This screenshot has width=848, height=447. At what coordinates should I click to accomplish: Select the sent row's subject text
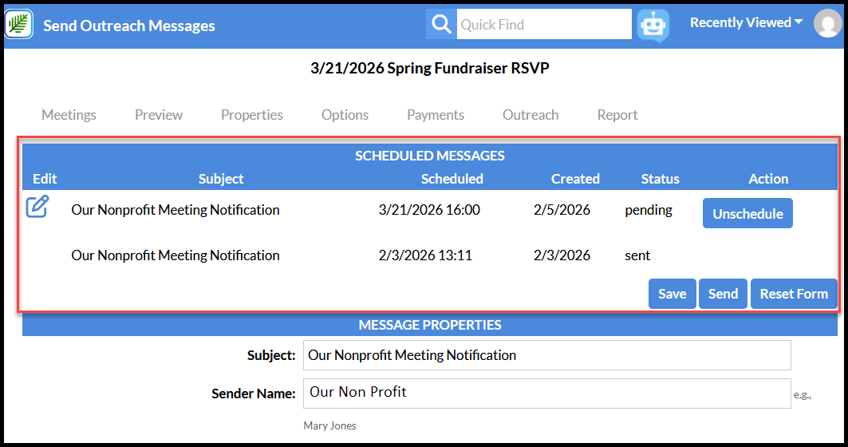click(176, 255)
